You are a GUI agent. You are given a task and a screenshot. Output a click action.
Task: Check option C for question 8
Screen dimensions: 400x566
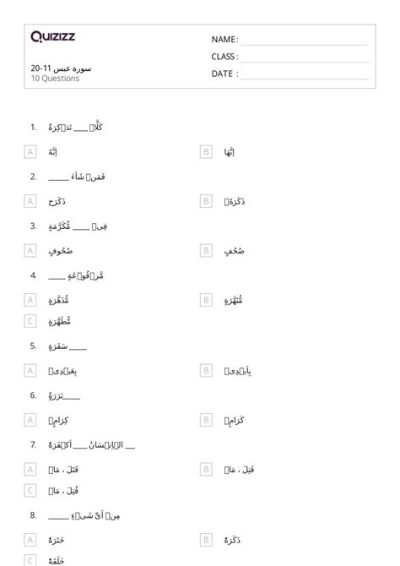pos(30,561)
